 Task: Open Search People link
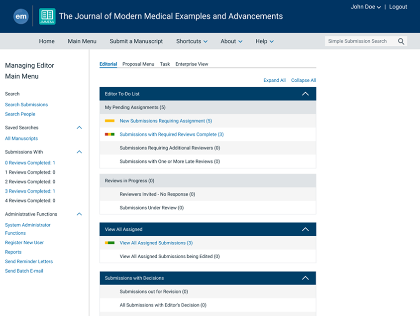[20, 114]
